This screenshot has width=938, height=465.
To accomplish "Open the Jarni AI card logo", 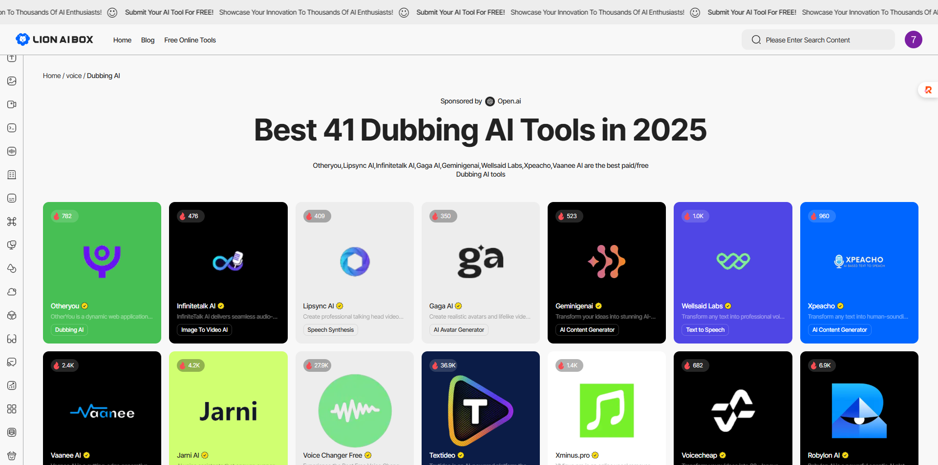I will coord(228,411).
